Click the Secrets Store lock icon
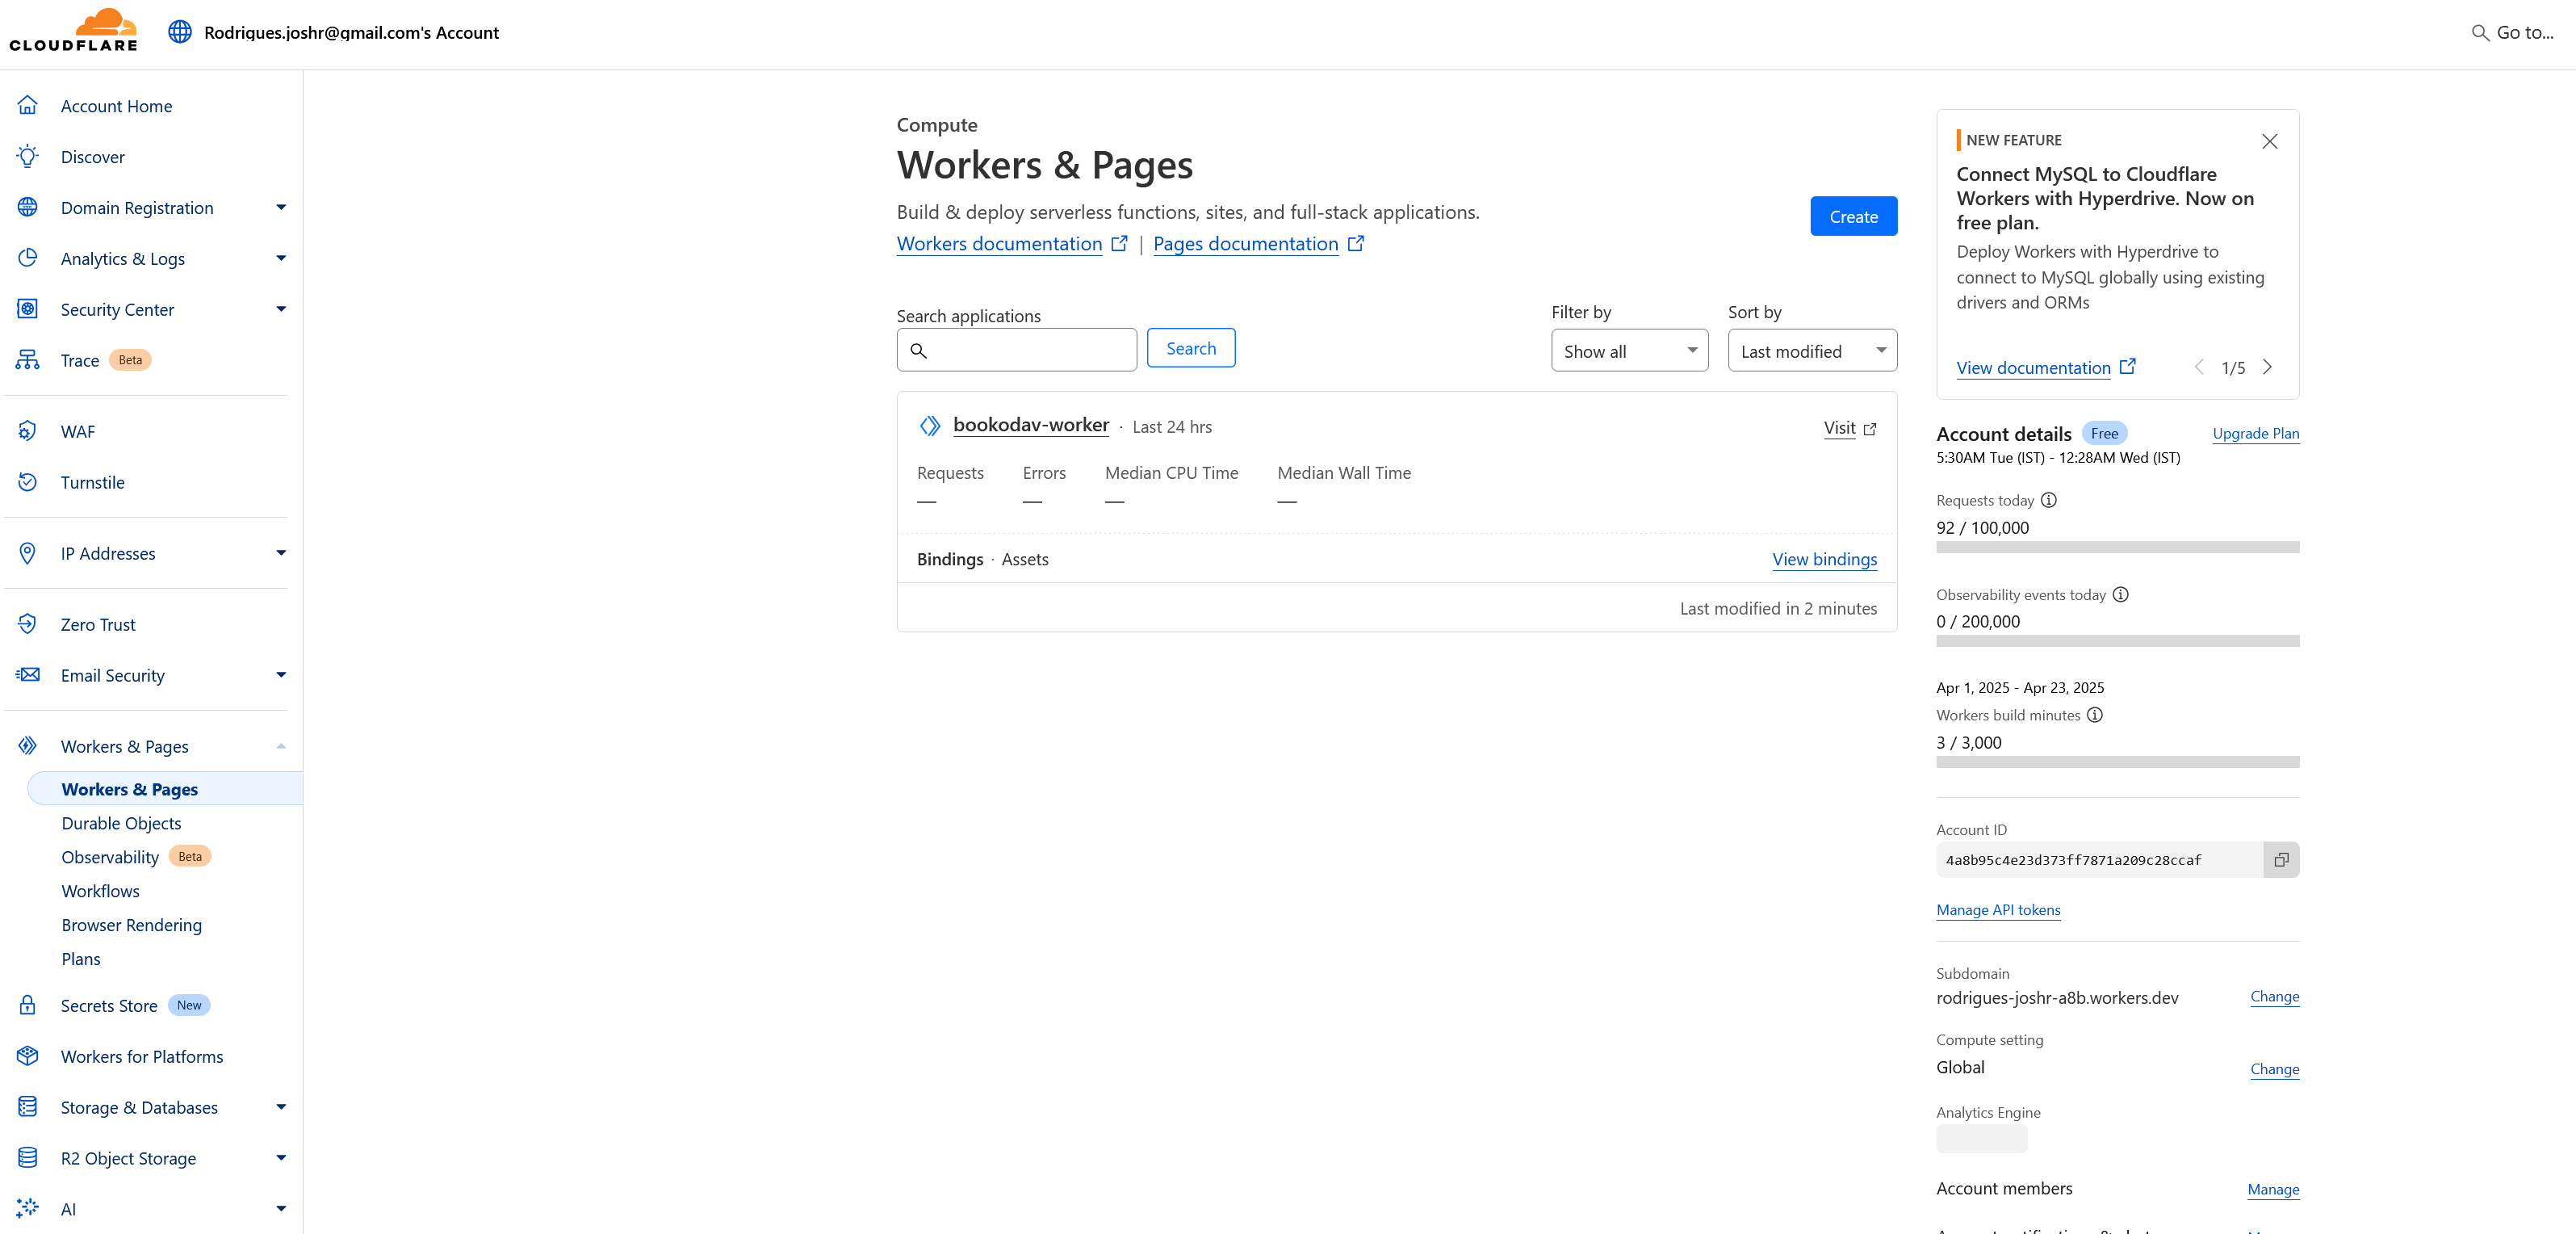 click(x=28, y=1005)
